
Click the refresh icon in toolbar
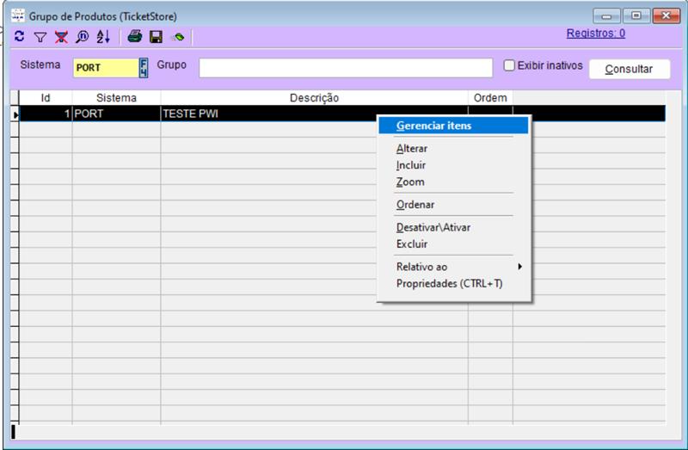[x=20, y=37]
